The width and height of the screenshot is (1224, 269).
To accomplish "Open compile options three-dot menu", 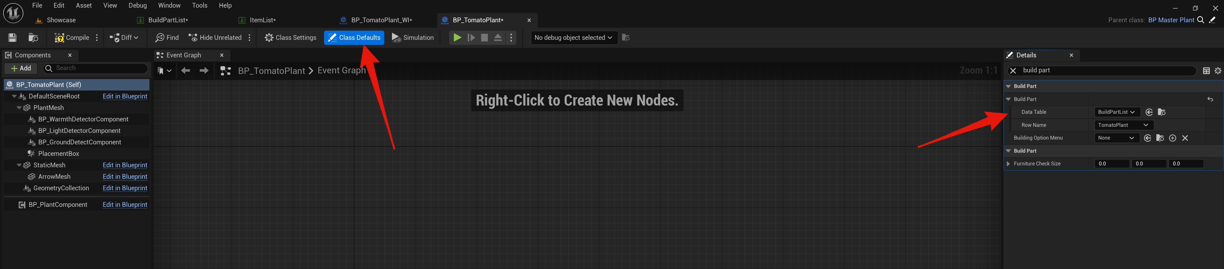I will (97, 38).
